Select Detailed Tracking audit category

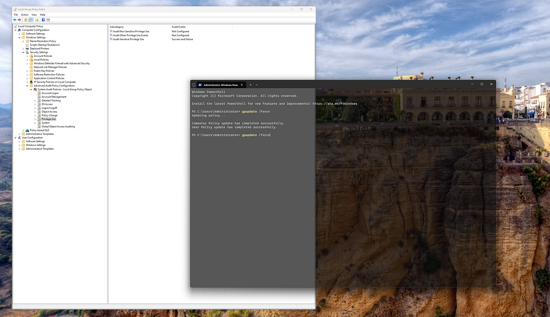point(51,100)
